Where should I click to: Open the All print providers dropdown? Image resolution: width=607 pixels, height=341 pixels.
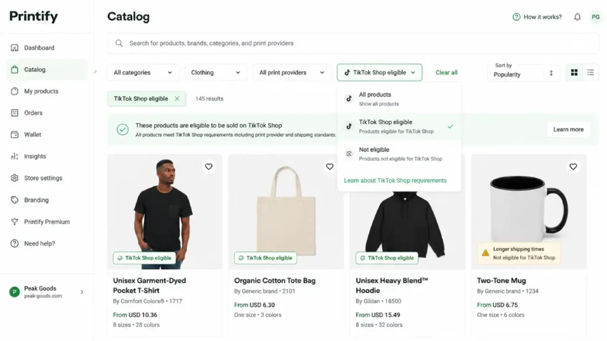(x=292, y=72)
